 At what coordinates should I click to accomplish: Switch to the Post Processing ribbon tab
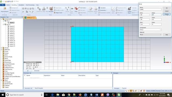click(x=30, y=5)
